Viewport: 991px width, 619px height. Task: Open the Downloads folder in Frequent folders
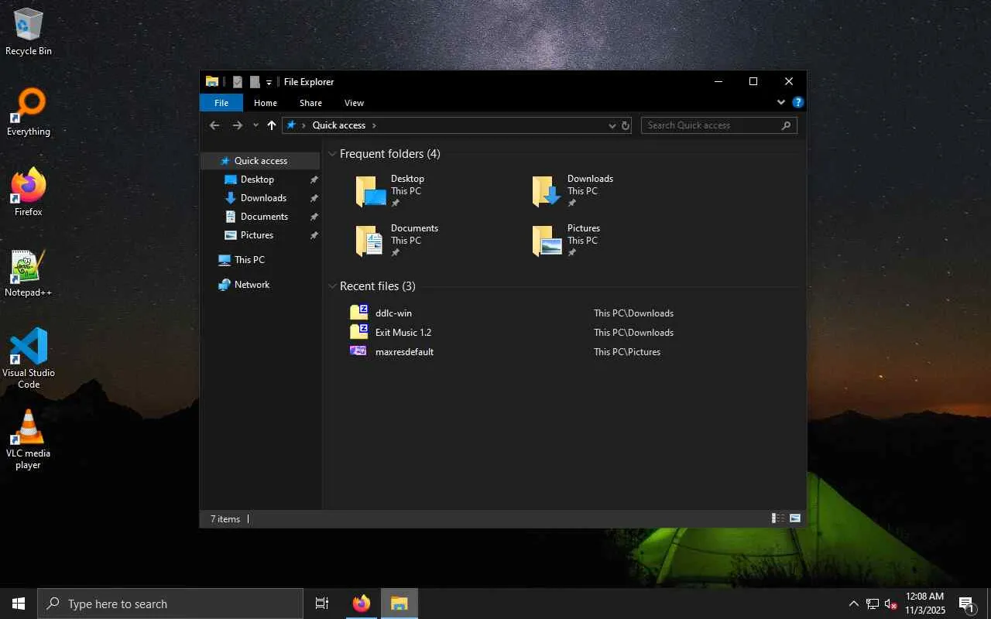tap(573, 191)
